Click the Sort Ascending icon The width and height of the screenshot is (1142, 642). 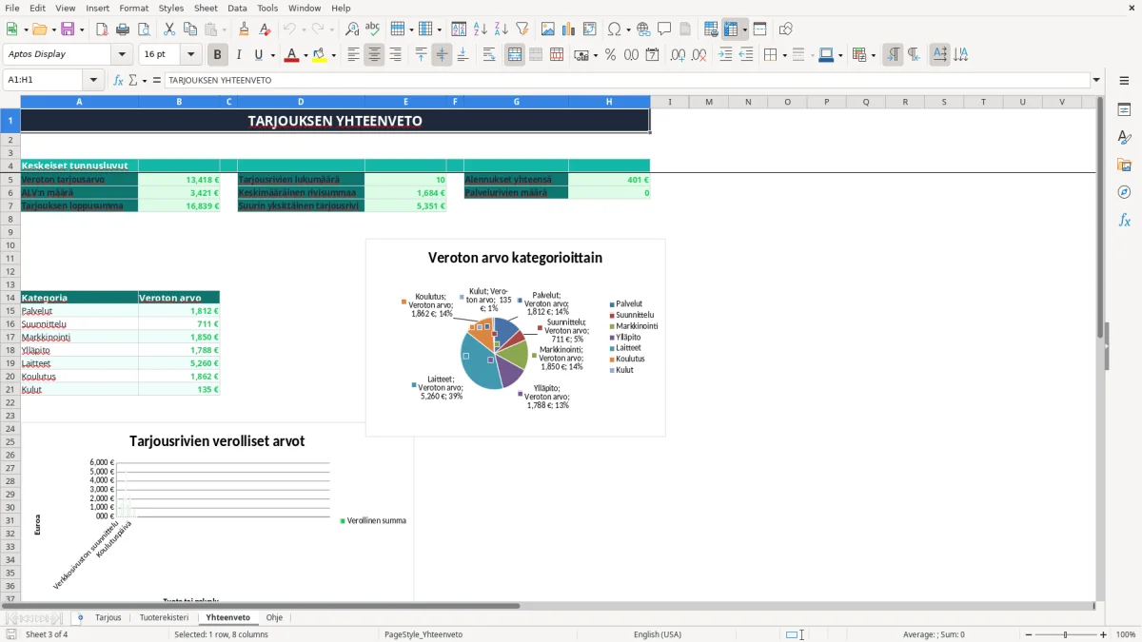481,29
